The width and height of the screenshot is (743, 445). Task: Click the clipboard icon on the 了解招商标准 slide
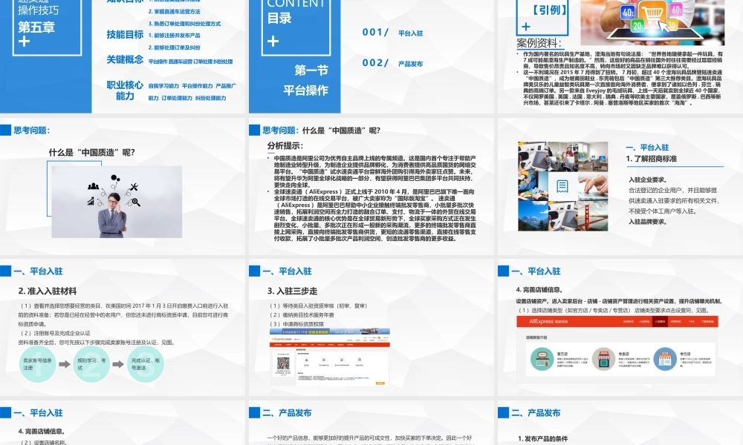tap(562, 186)
